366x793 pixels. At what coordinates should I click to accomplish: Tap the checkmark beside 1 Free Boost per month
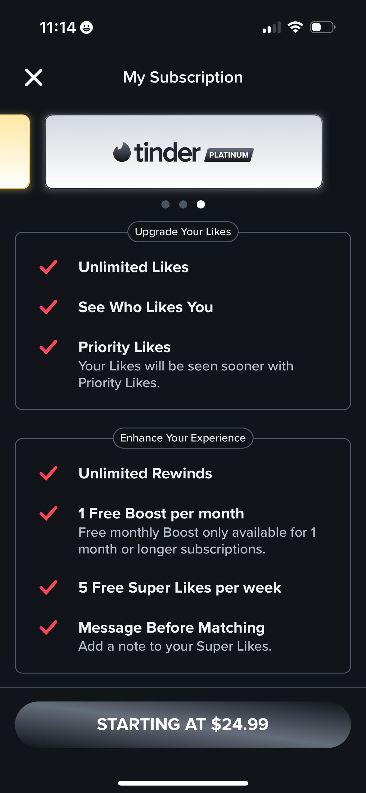pos(48,513)
